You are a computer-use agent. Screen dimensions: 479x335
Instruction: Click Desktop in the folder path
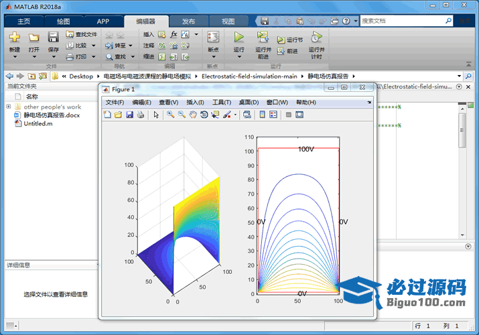pos(81,76)
